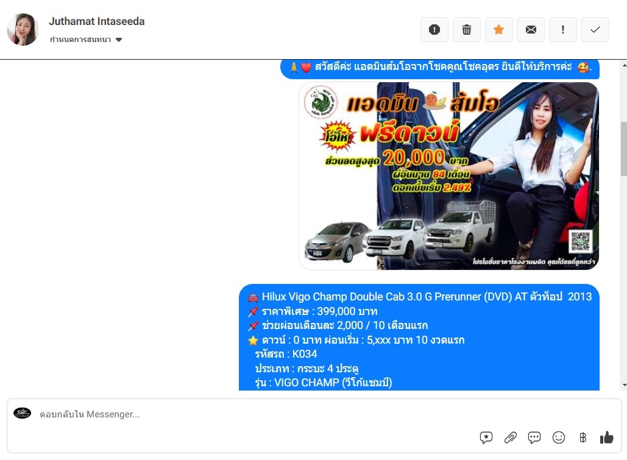Image resolution: width=627 pixels, height=460 pixels.
Task: Delete conversation with trash can icon
Action: tap(466, 30)
